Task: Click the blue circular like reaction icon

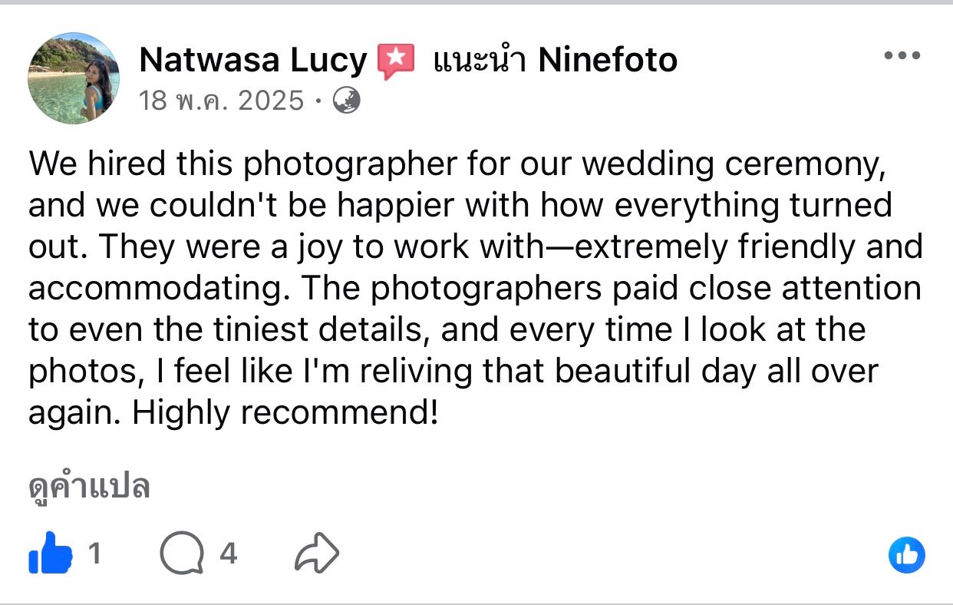Action: coord(906,555)
